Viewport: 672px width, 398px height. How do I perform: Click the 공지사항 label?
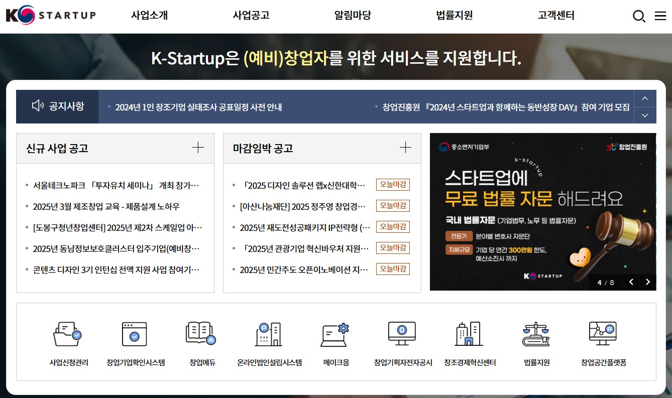pyautogui.click(x=67, y=106)
